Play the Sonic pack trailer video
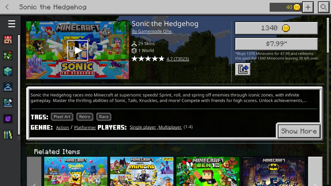This screenshot has height=186, width=331. click(78, 50)
